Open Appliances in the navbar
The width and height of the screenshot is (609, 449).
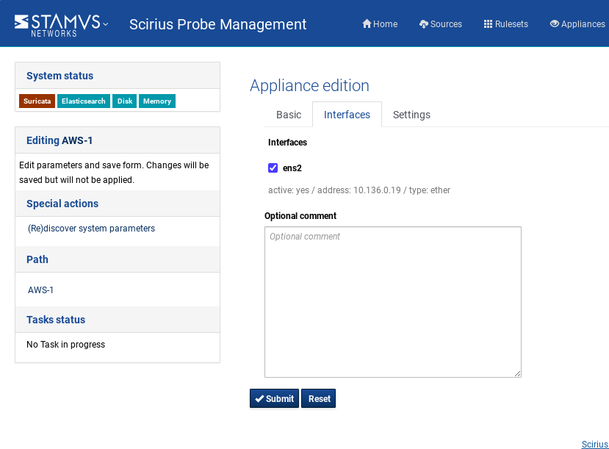tap(577, 24)
